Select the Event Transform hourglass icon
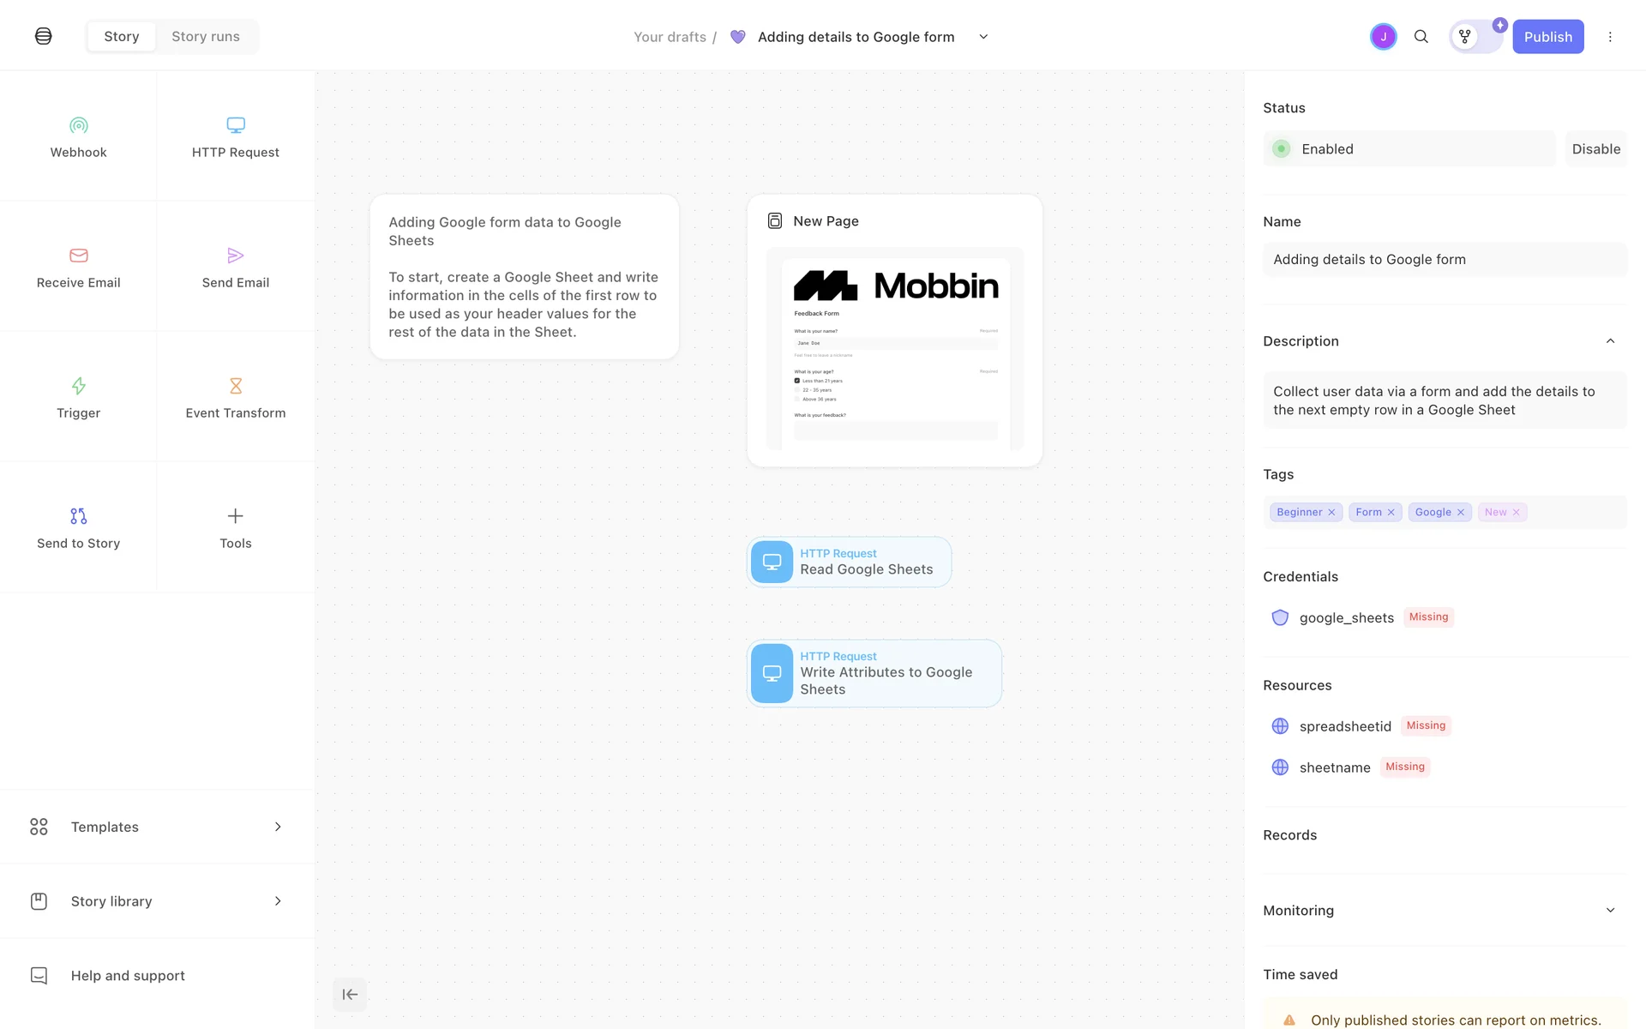Viewport: 1646px width, 1029px height. coord(235,386)
